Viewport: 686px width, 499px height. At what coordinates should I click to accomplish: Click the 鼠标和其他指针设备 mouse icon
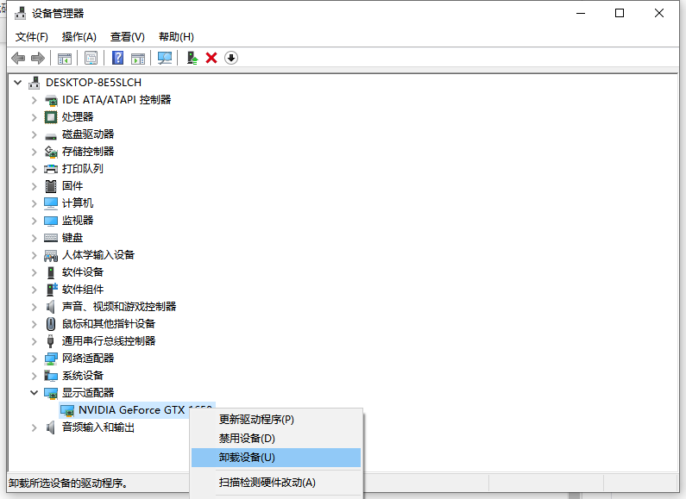tap(51, 324)
